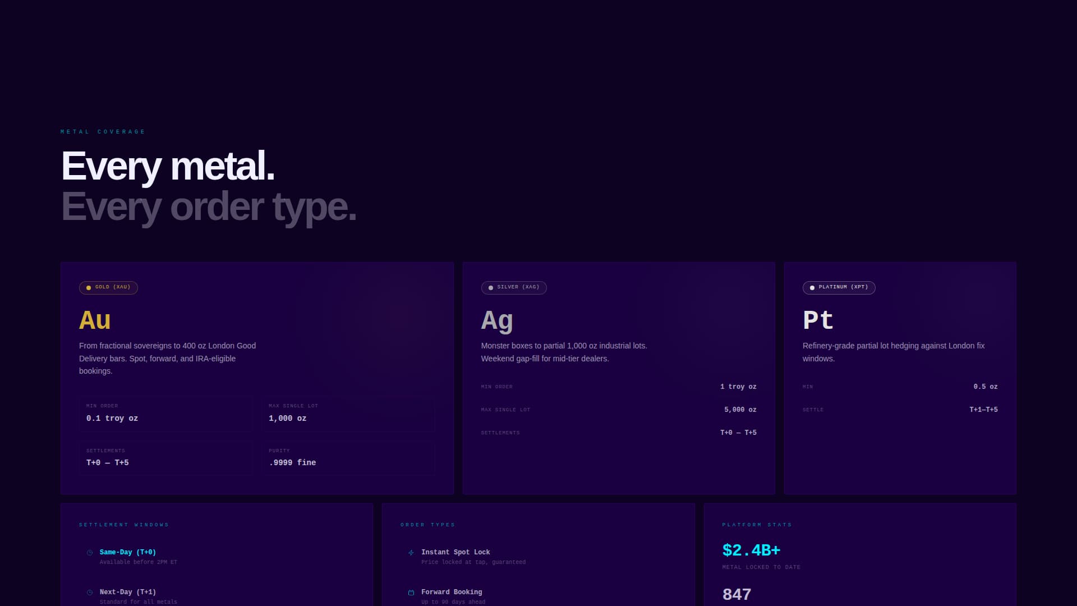Screen dimensions: 1077x606
Task: Click the white dot in the Platinum (XPT) badge
Action: pyautogui.click(x=812, y=288)
